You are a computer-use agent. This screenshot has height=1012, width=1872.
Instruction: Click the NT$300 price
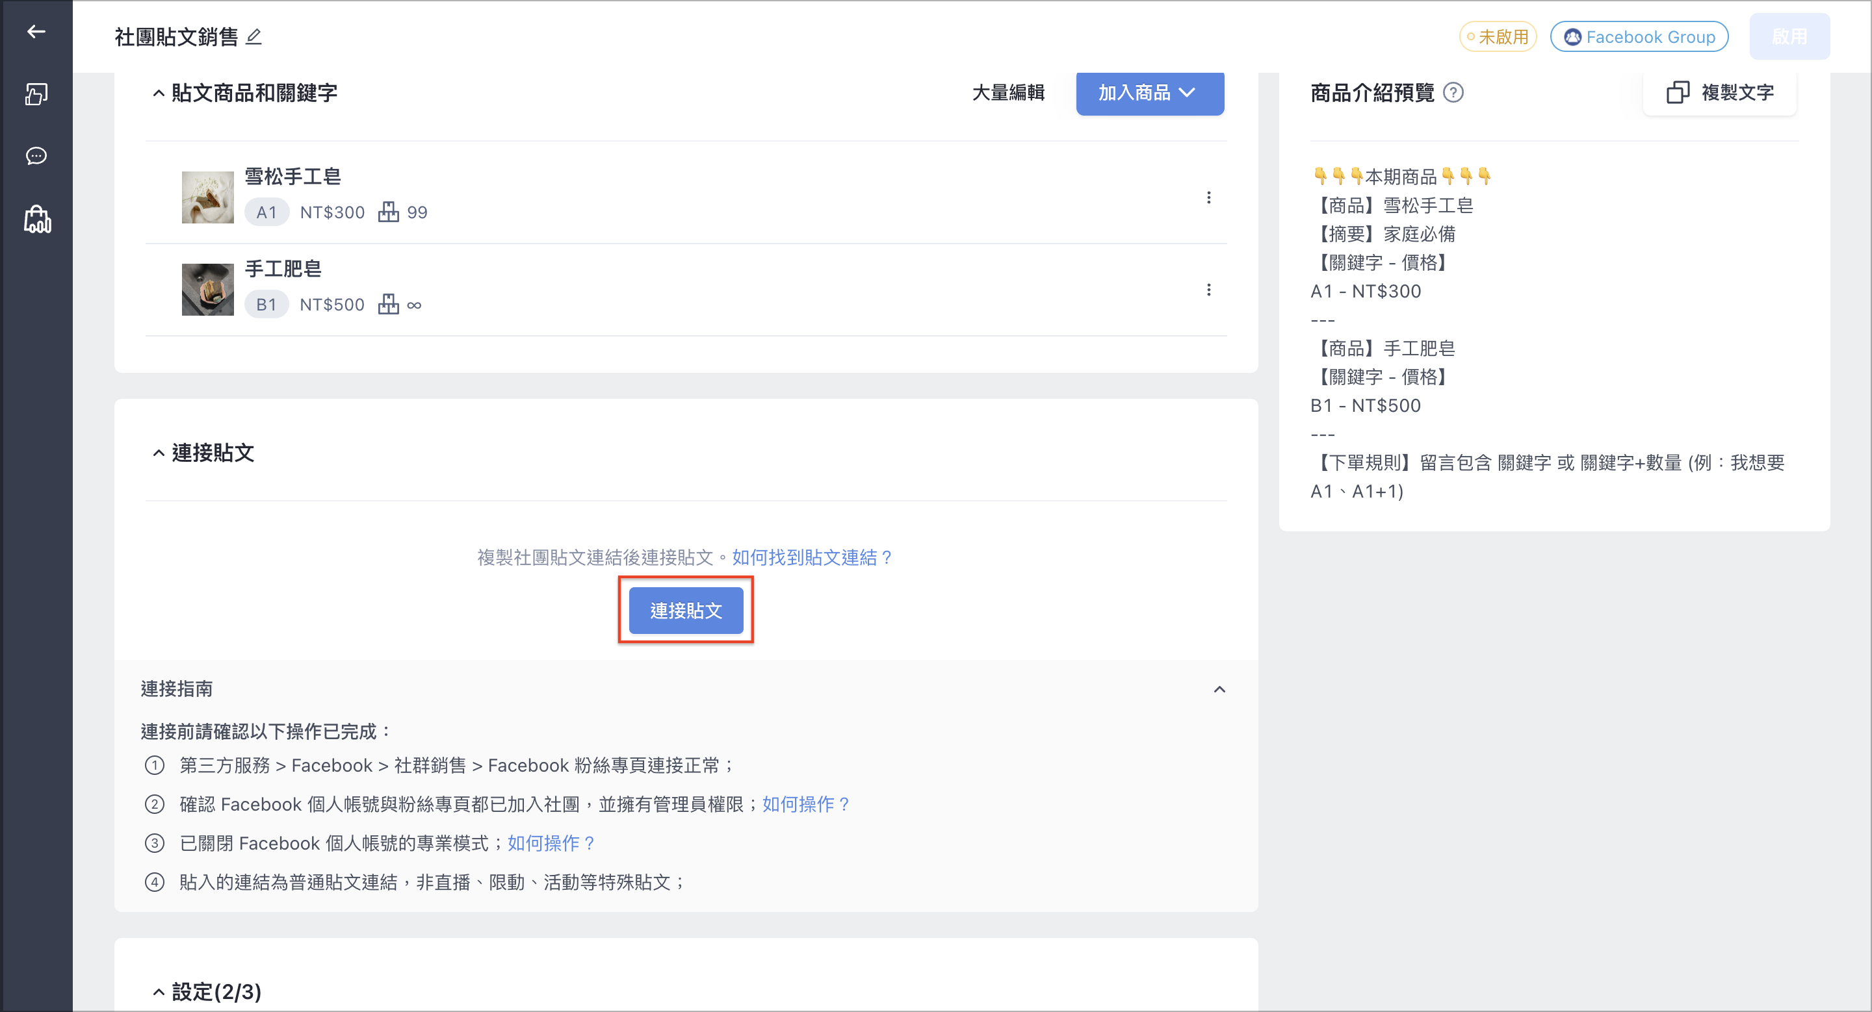pos(332,212)
